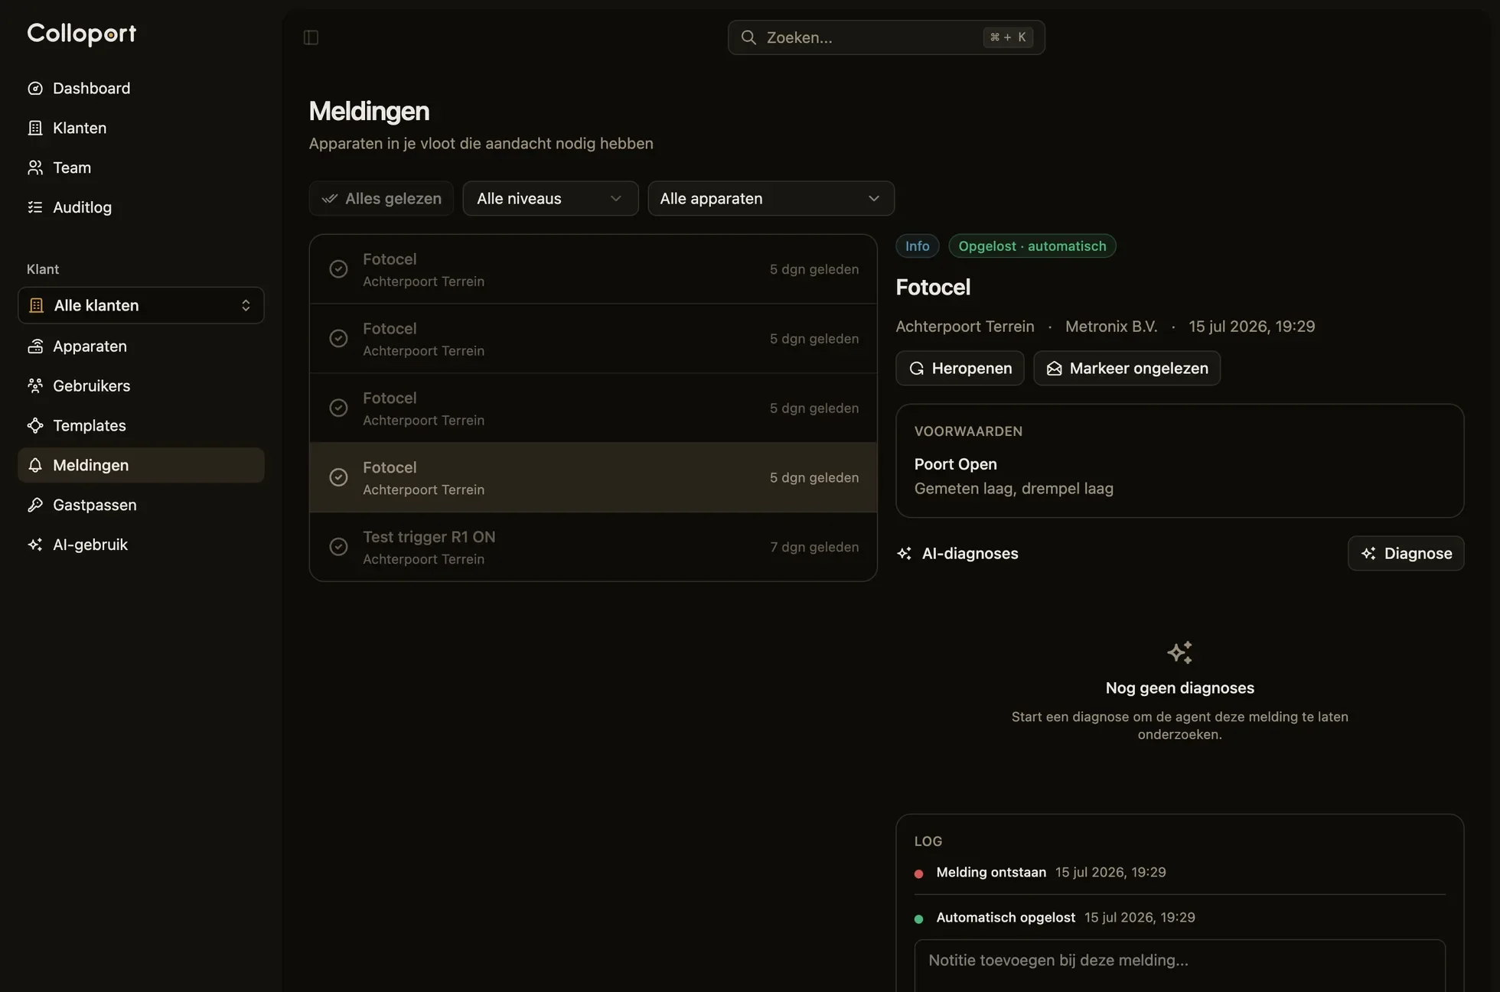Navigate to Gebruikers

tap(141, 386)
